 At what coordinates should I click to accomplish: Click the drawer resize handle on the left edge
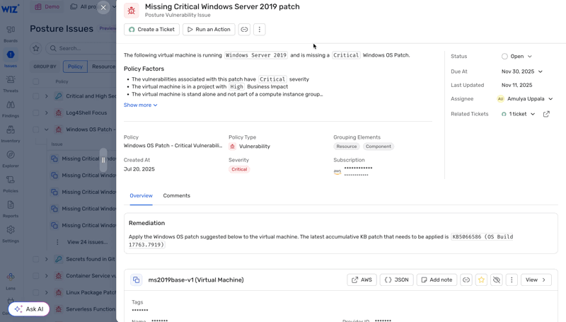click(x=103, y=160)
